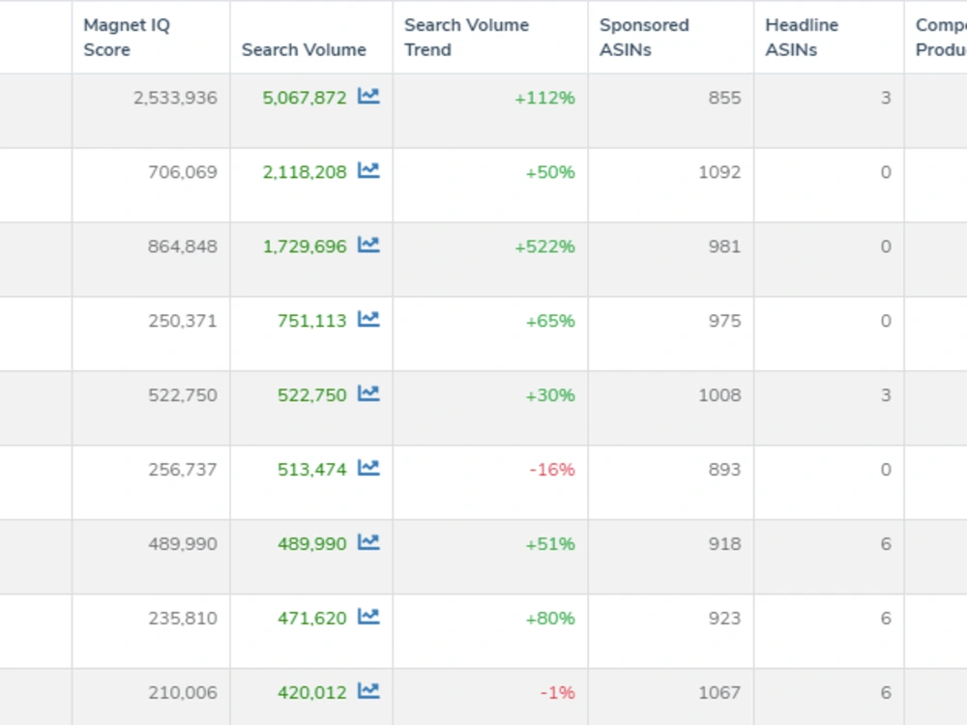
Task: Click the +50% trend value
Action: (550, 172)
